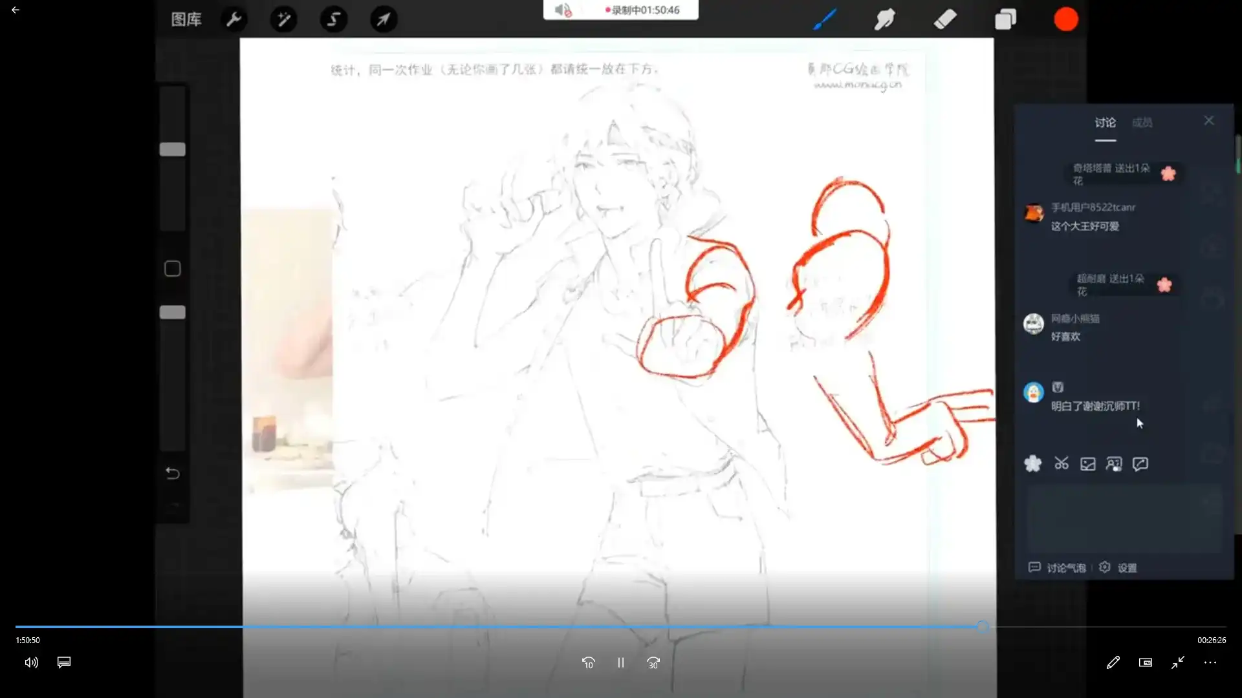Skip back 10 seconds
This screenshot has height=698, width=1242.
pyautogui.click(x=588, y=662)
